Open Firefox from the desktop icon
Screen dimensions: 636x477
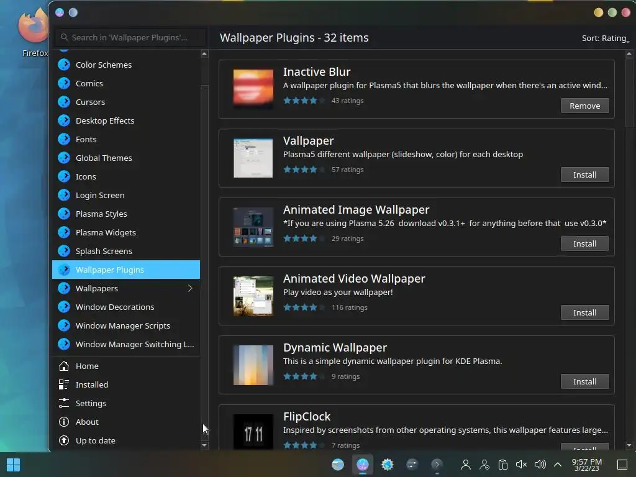point(34,32)
